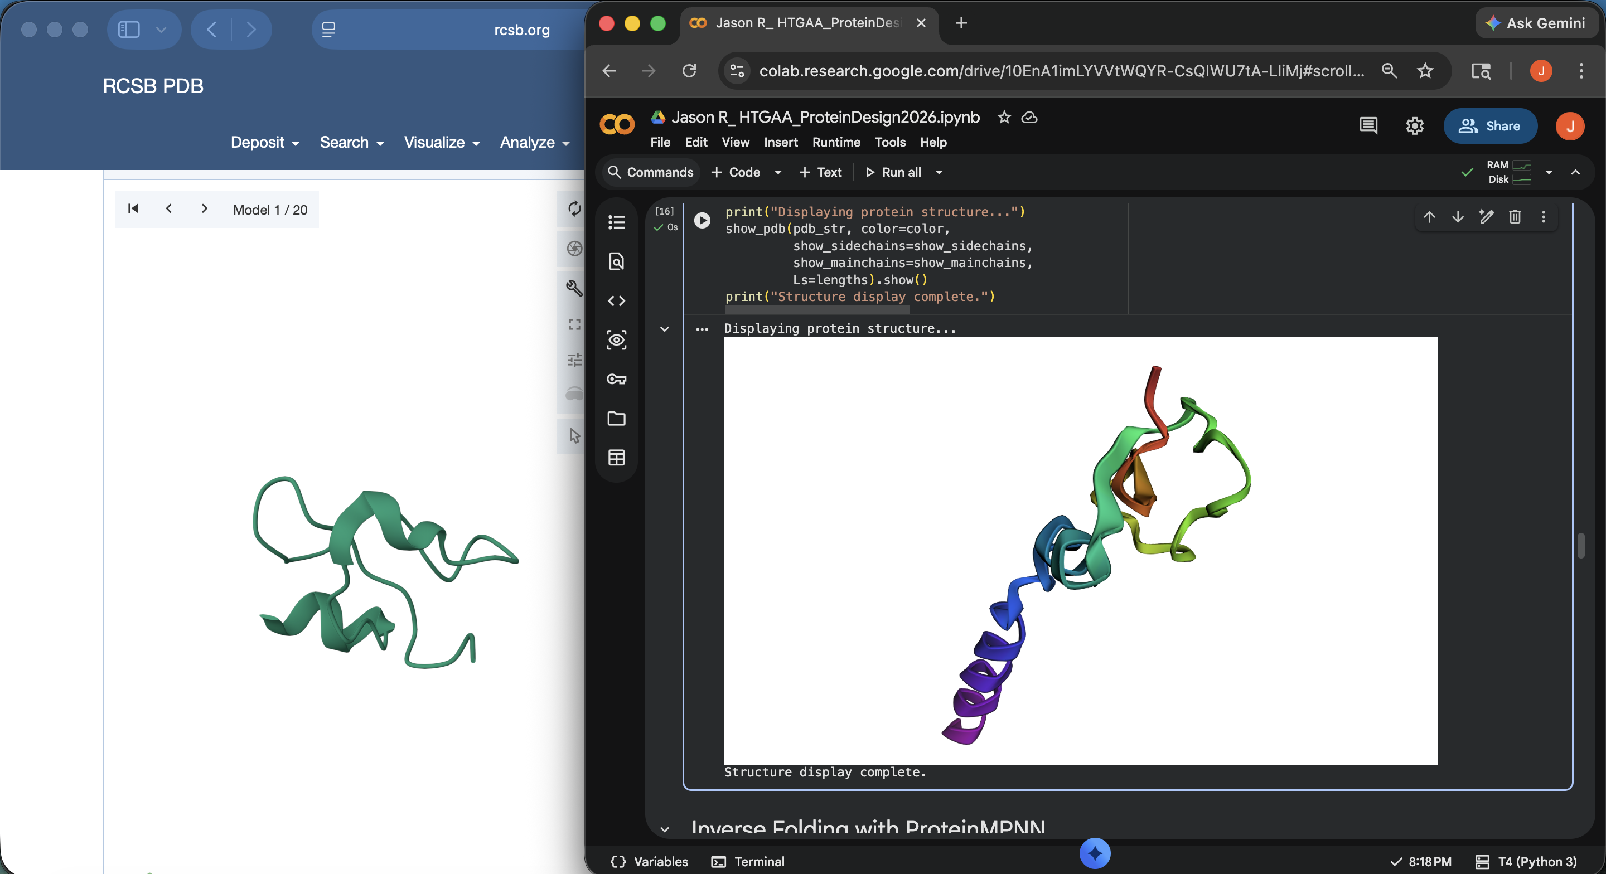Open the data table panel in Colab sidebar

coord(616,458)
